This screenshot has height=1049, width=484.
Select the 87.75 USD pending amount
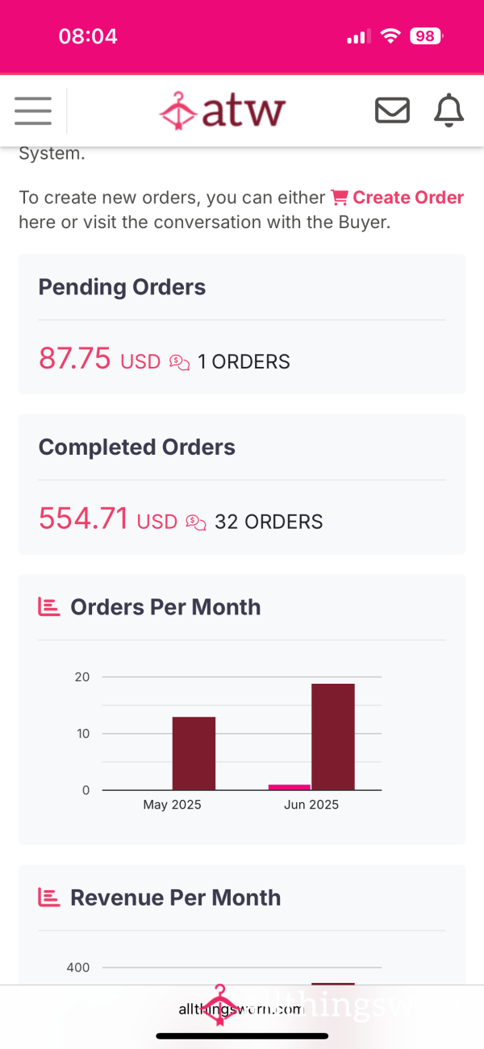click(100, 359)
